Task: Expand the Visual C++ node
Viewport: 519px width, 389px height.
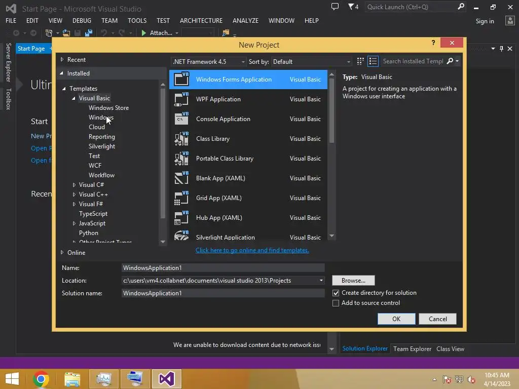Action: [74, 194]
